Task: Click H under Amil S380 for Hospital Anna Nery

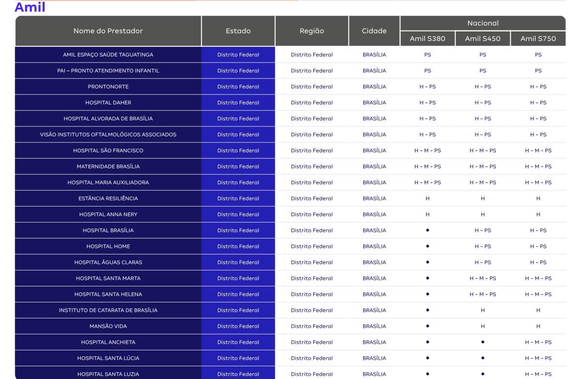Action: (x=428, y=214)
